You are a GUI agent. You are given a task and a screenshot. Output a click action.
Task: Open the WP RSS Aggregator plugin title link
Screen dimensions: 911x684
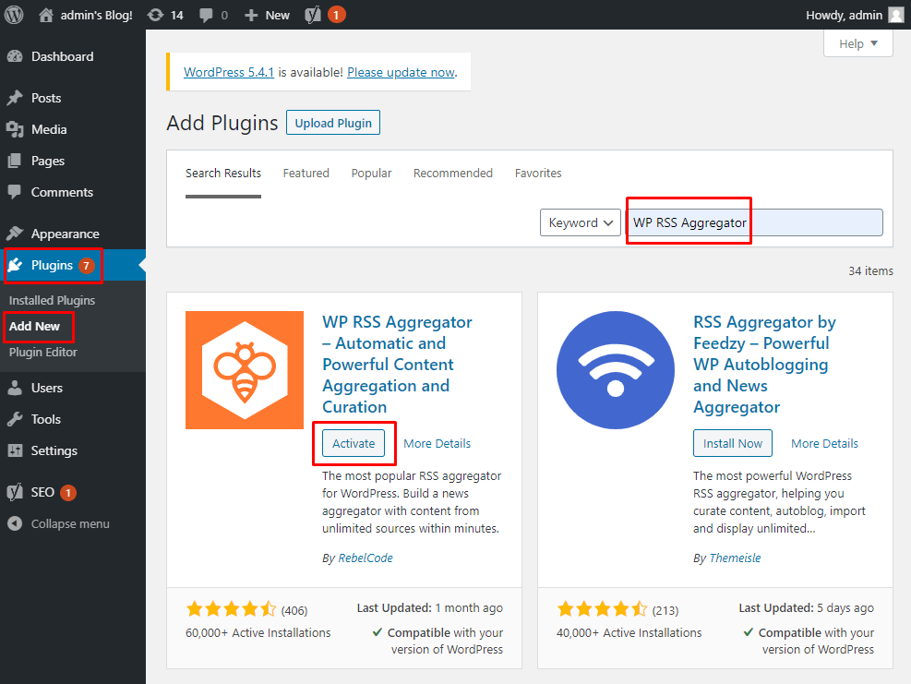click(x=398, y=365)
